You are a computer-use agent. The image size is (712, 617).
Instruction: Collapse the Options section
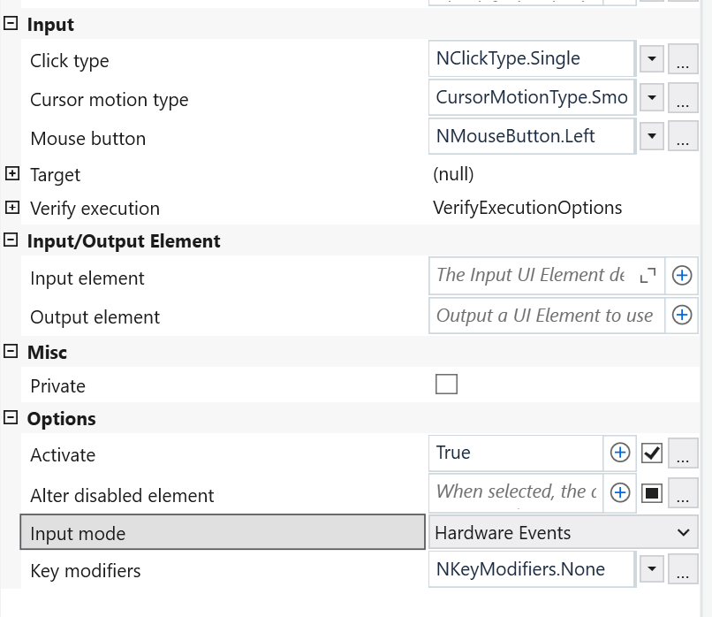point(11,417)
